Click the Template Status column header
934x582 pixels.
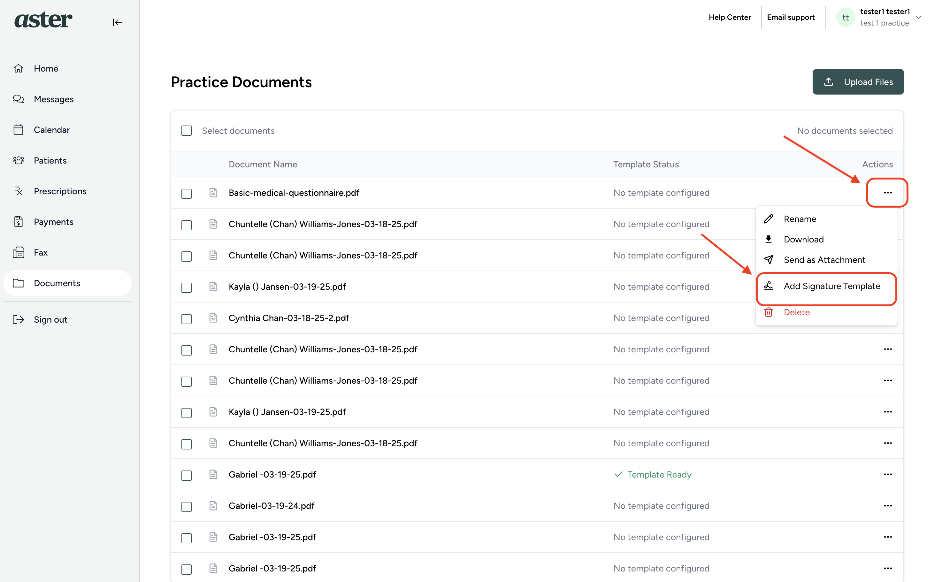(646, 165)
